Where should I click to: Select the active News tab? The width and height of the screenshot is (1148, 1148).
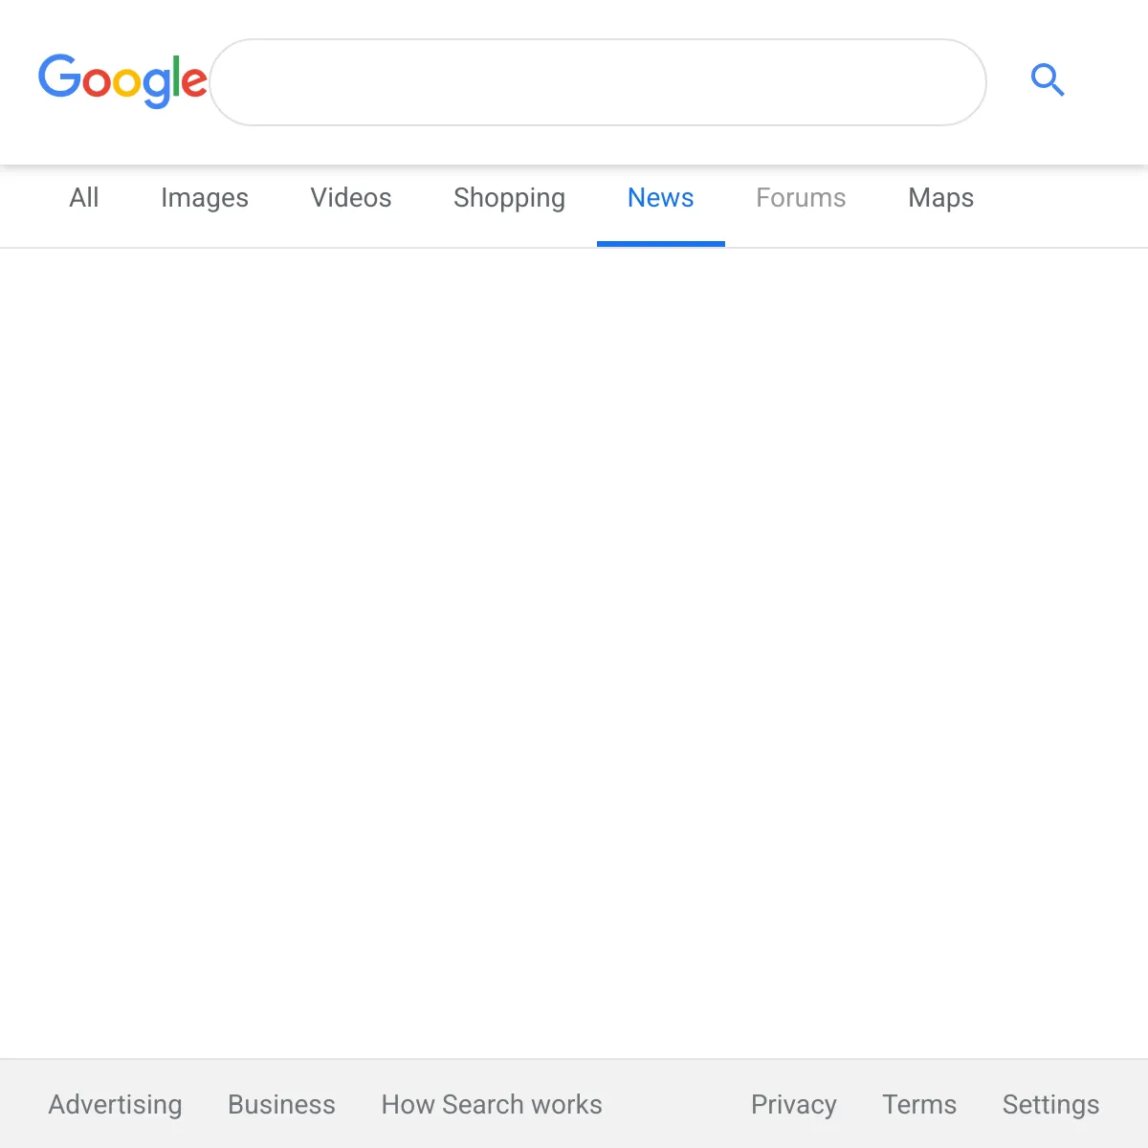tap(660, 198)
